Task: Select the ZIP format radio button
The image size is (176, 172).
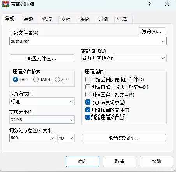Action: (57, 80)
